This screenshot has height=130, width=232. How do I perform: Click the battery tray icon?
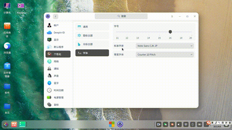tap(199, 125)
